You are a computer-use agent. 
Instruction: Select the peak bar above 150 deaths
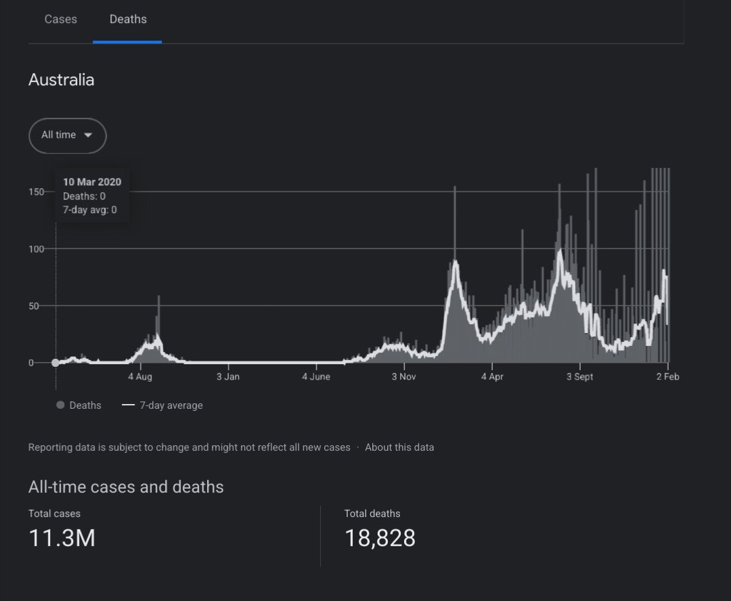pos(456,190)
